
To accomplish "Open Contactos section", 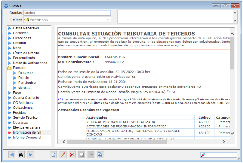I will (x=21, y=33).
